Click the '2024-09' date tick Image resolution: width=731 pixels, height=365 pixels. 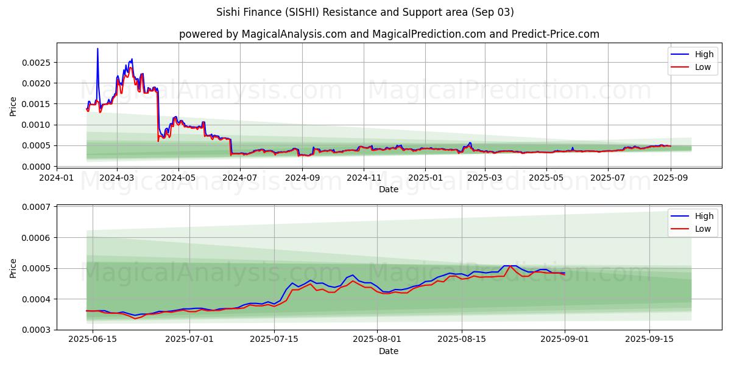[x=302, y=178]
